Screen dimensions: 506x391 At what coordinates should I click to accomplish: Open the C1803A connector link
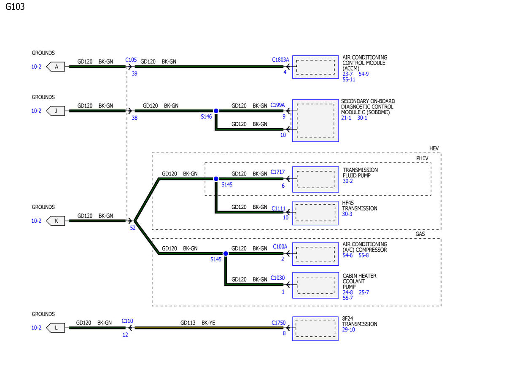pyautogui.click(x=280, y=60)
